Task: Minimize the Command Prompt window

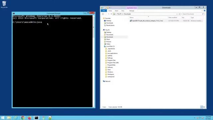Action: pyautogui.click(x=85, y=13)
